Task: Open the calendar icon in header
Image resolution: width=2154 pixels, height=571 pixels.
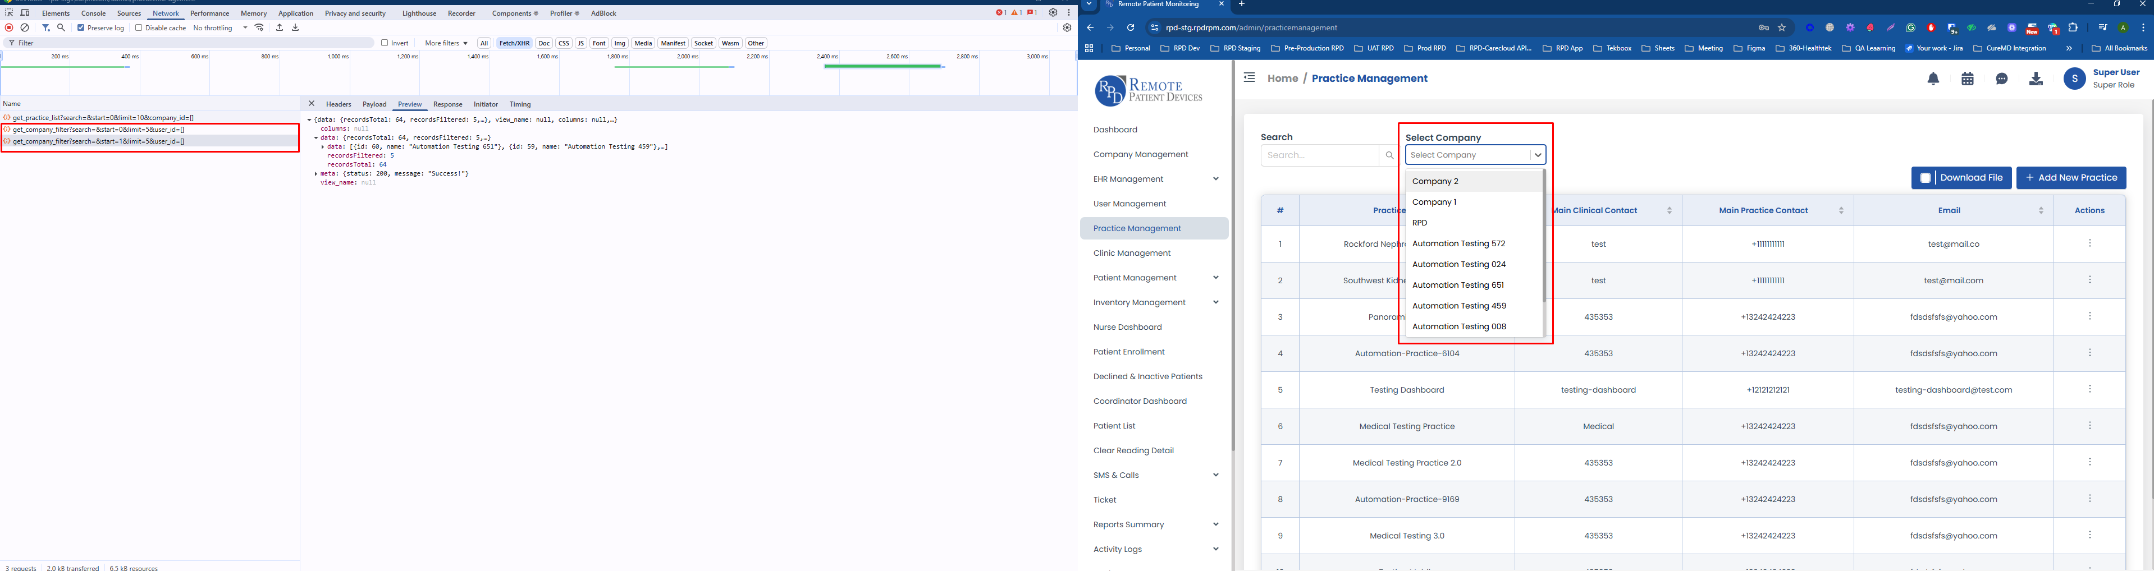Action: click(1968, 79)
